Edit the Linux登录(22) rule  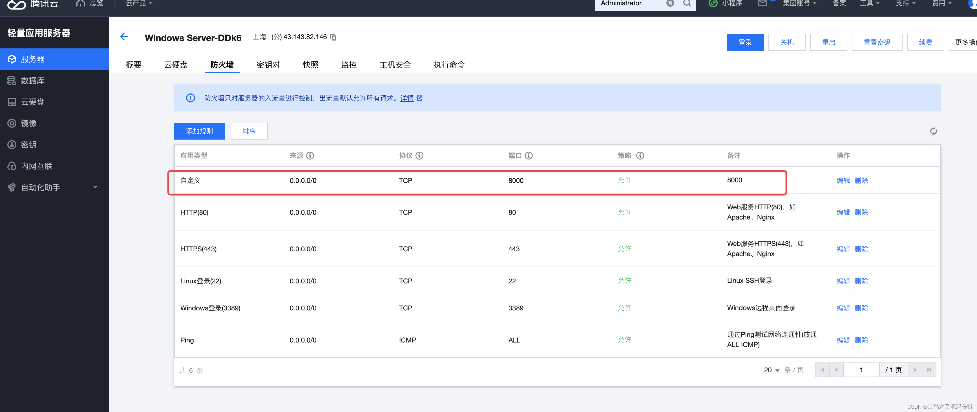click(x=843, y=281)
